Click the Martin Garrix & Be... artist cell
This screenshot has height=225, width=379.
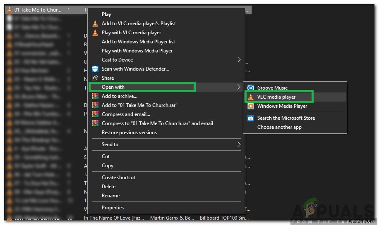pyautogui.click(x=172, y=218)
